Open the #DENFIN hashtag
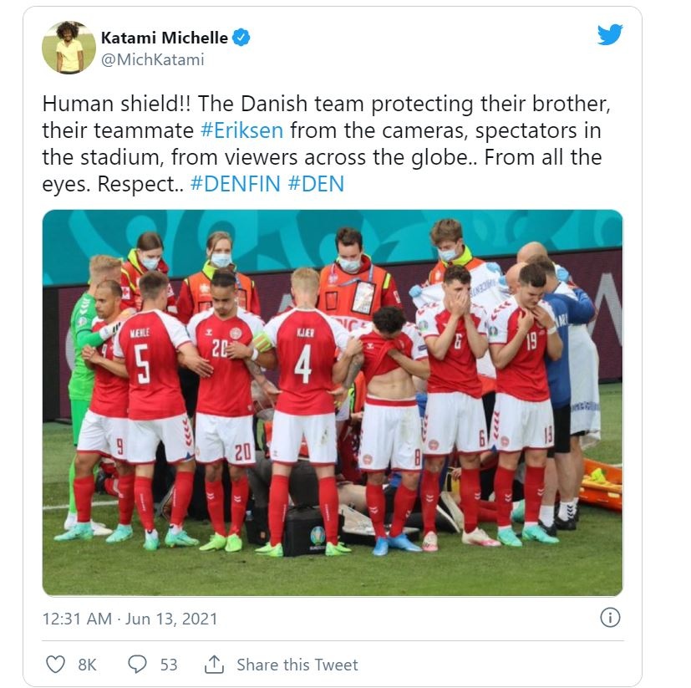Screen dimensions: 691x688 236,184
